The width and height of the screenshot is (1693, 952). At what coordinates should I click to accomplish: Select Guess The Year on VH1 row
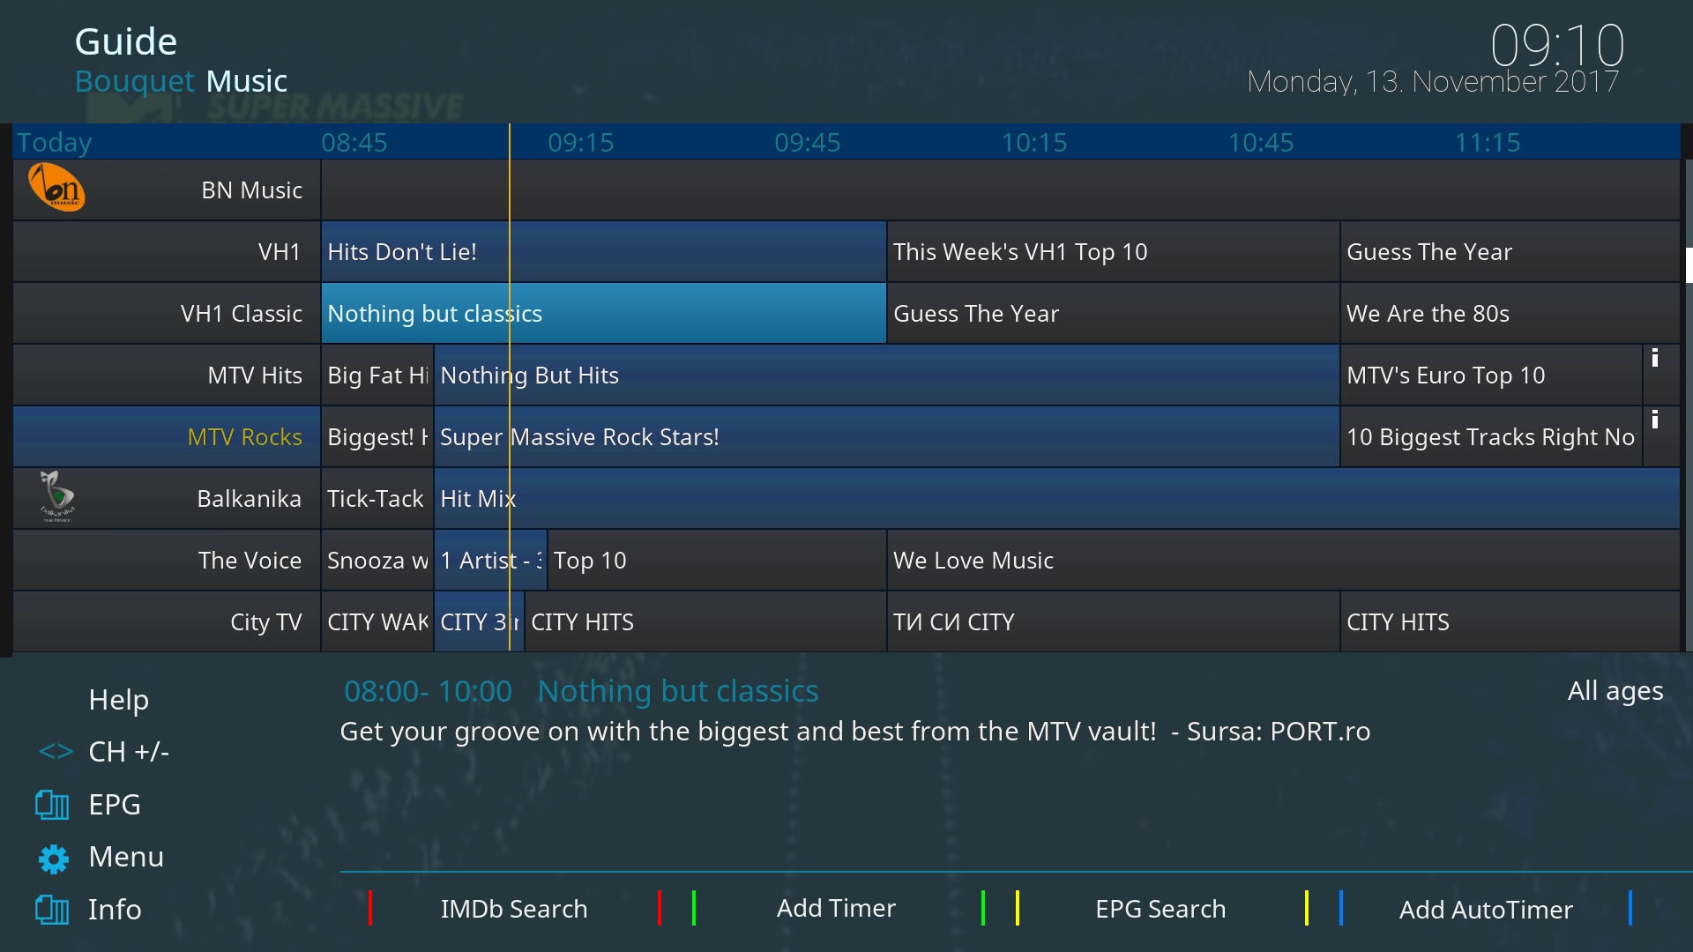[1510, 251]
